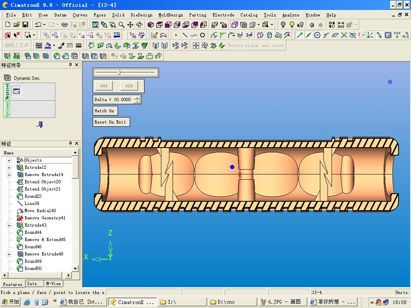Click the Measure ruler icon
This screenshot has height=308, width=411.
[x=341, y=25]
